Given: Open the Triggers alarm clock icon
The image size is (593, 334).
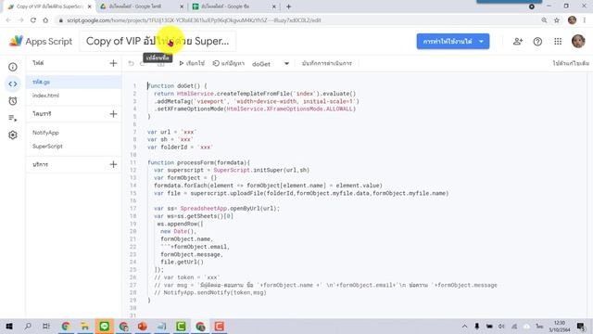Looking at the screenshot, I should click(13, 101).
